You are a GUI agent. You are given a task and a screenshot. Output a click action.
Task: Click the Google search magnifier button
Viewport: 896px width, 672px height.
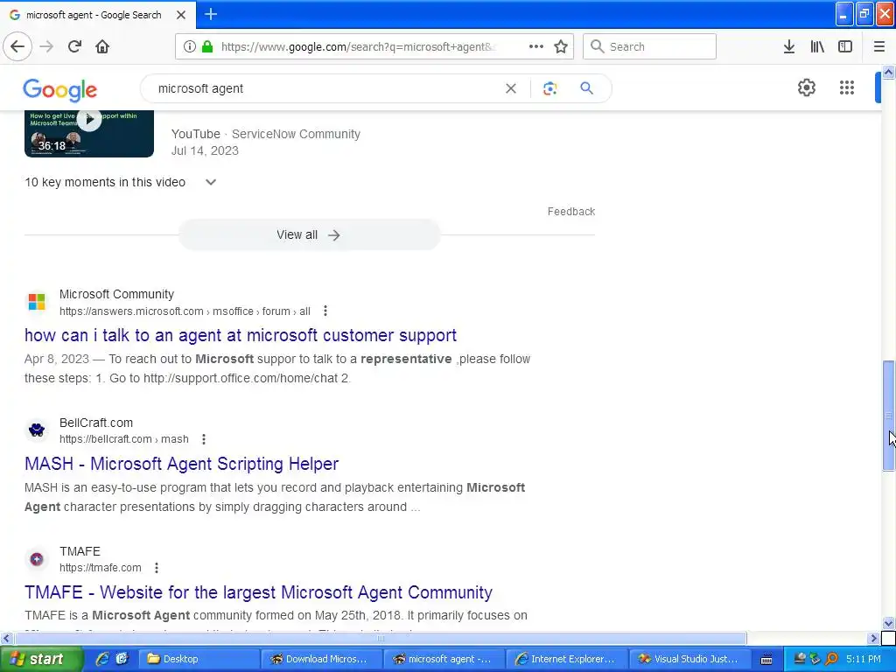(586, 88)
